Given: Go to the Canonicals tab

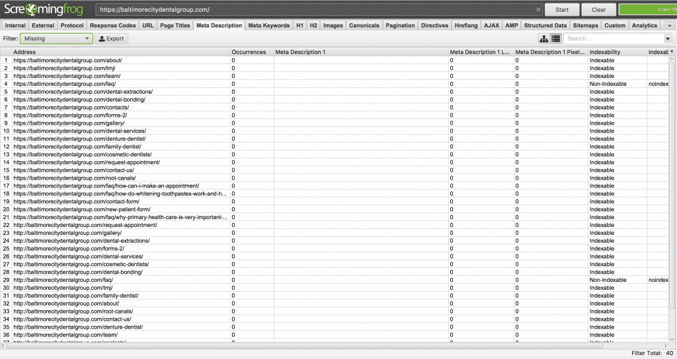Looking at the screenshot, I should click(364, 26).
